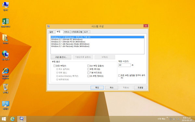Open the network tray icon

[171, 119]
